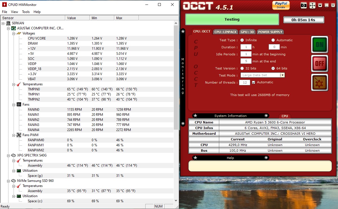Open the Tools menu in HWMonitor

(26, 12)
